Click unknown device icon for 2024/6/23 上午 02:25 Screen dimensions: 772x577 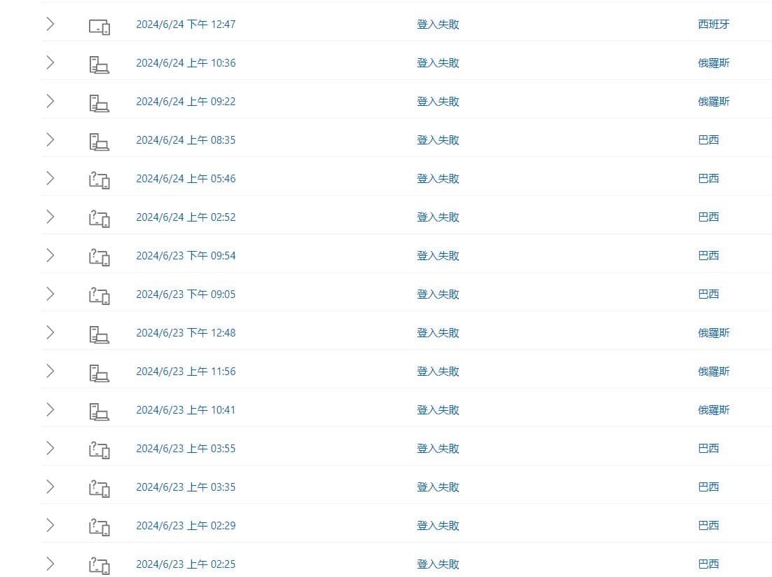click(x=99, y=566)
